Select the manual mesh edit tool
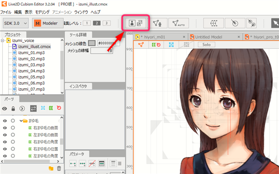This screenshot has width=279, height=174. (x=157, y=23)
